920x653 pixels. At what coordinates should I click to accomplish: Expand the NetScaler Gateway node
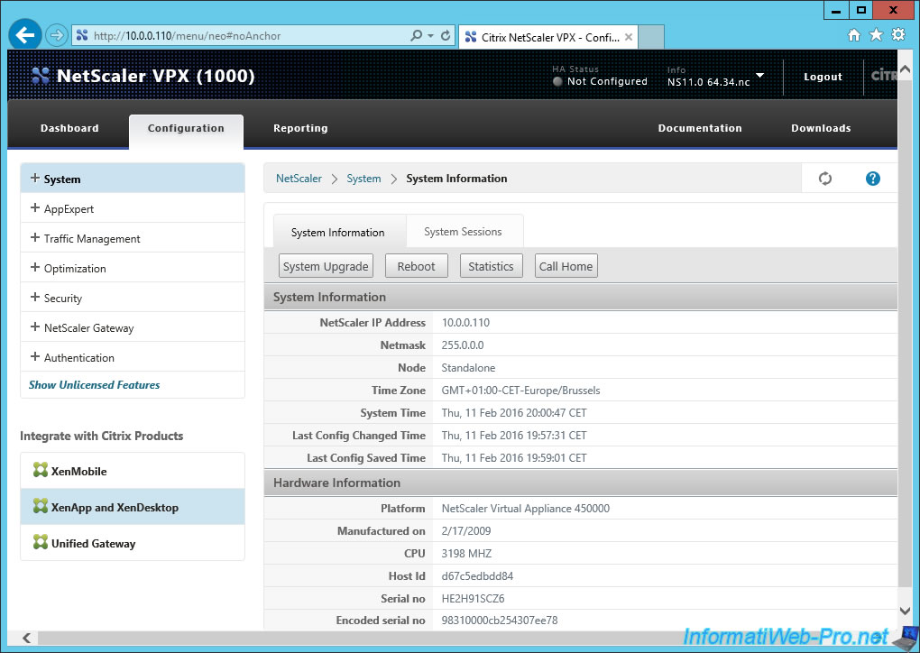[x=35, y=327]
